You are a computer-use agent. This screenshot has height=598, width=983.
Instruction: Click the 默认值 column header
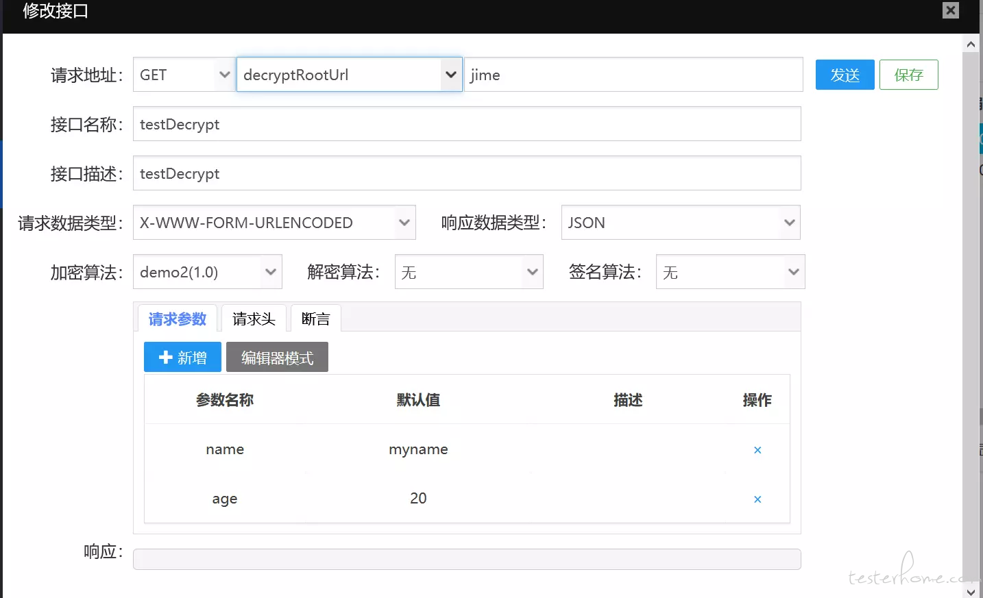(x=418, y=400)
